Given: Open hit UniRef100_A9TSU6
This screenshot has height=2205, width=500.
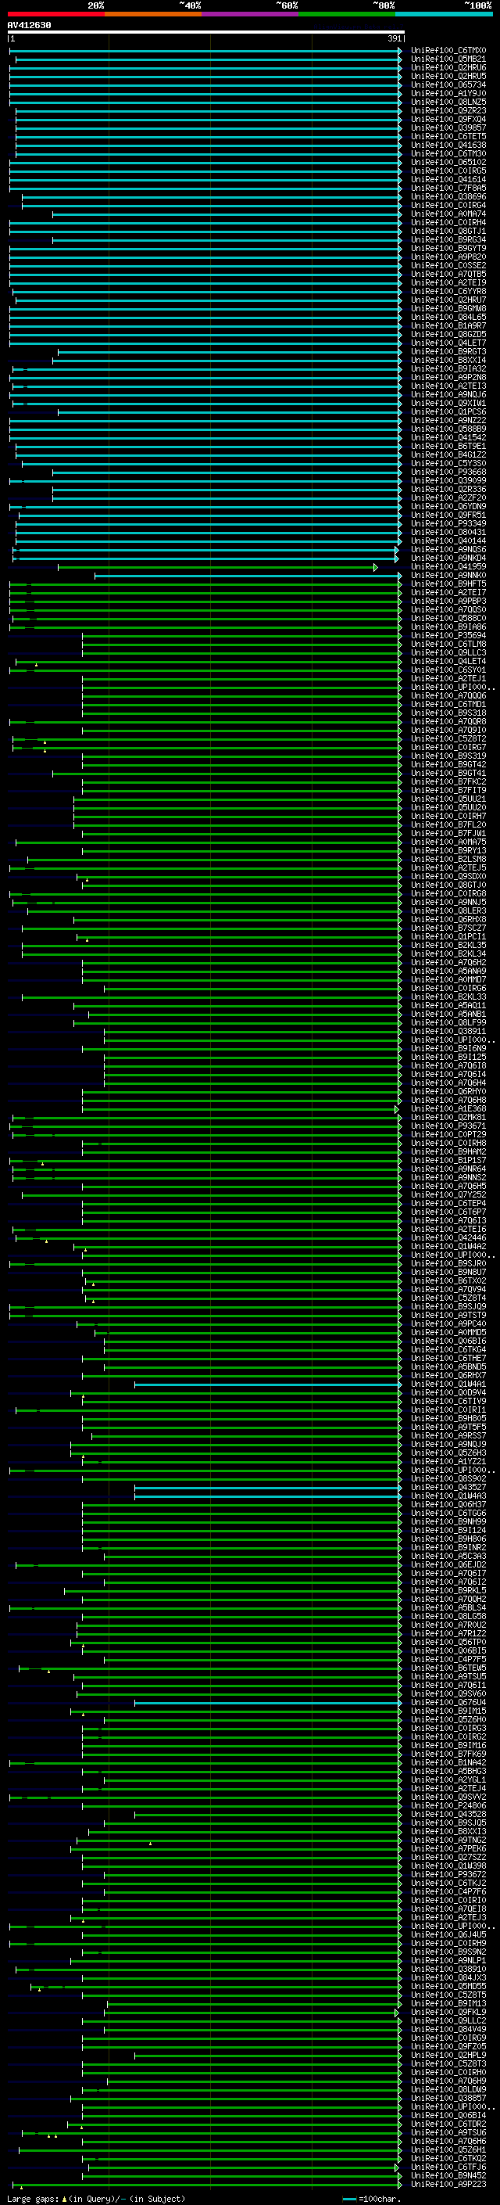Looking at the screenshot, I should [x=448, y=2133].
